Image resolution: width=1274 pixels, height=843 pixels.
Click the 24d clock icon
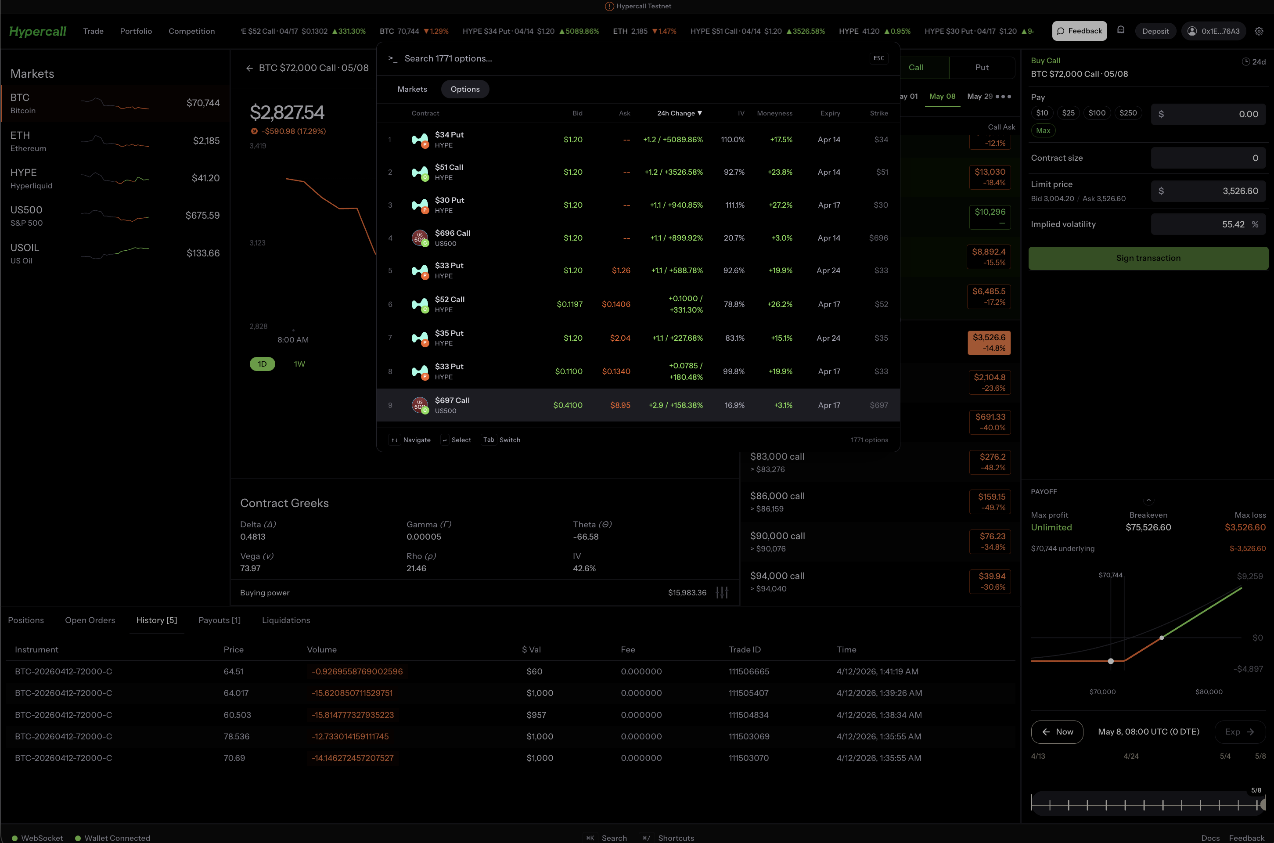pos(1245,62)
